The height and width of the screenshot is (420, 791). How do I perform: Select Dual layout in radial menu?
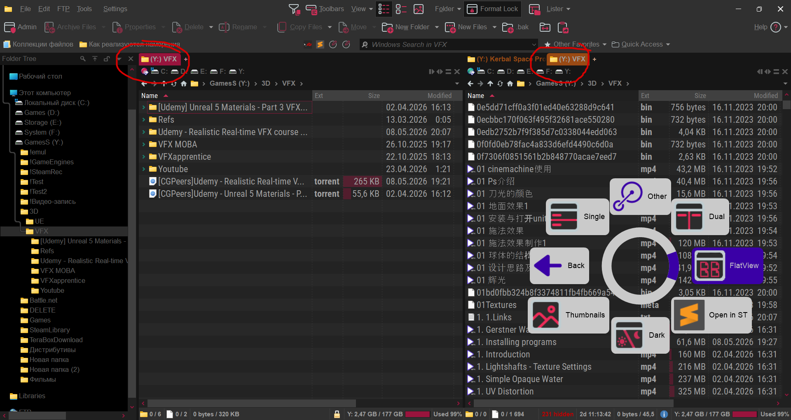tap(700, 217)
